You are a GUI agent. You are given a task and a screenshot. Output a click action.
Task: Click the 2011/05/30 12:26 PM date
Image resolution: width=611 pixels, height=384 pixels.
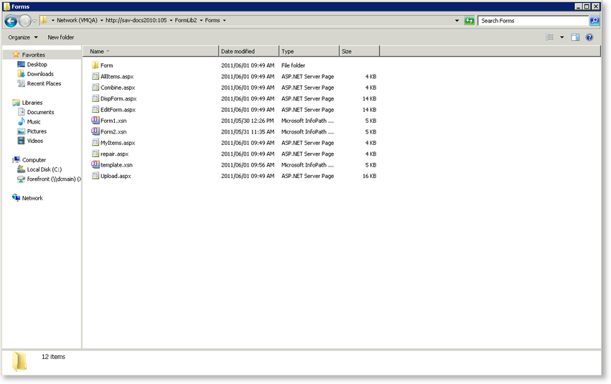[248, 121]
